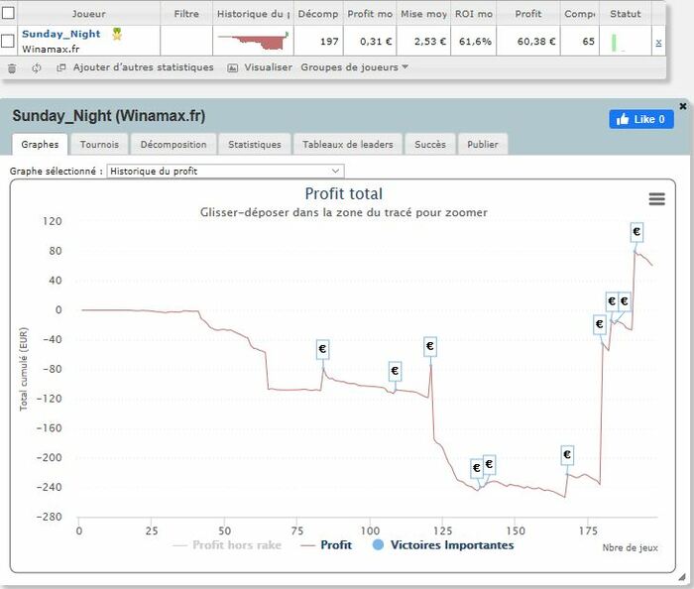Image resolution: width=694 pixels, height=589 pixels.
Task: Click the euro marker near game 121
Action: pyautogui.click(x=429, y=346)
